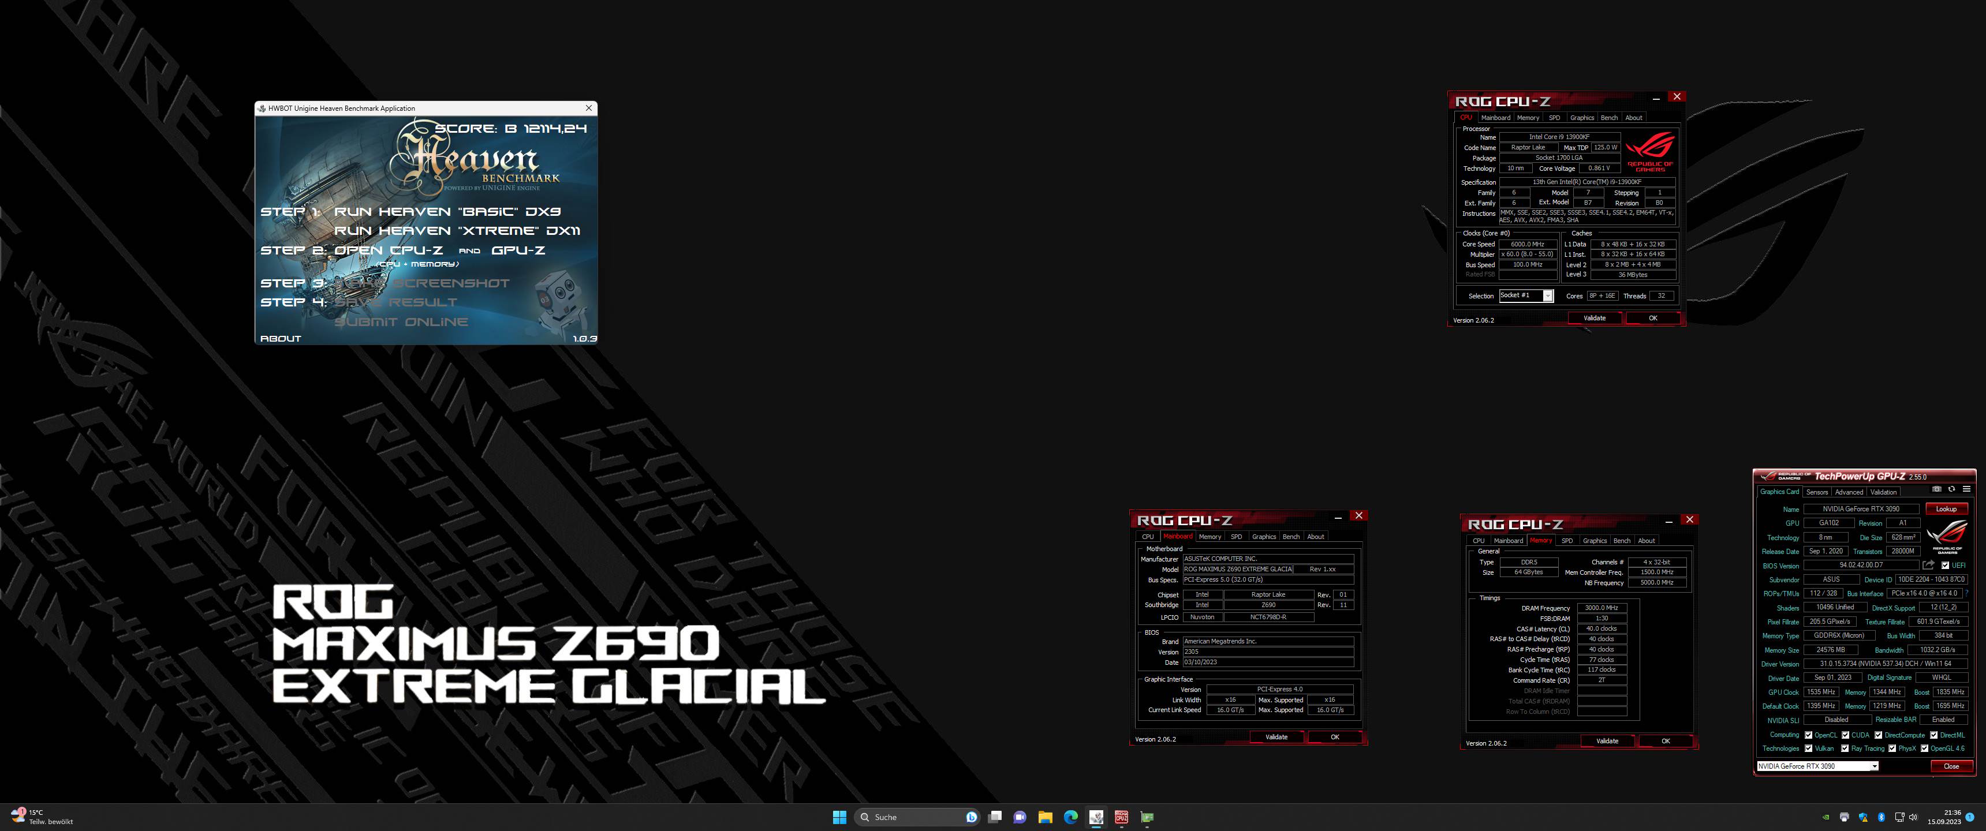Click OPEN CPU-Z in Heaven app
This screenshot has height=831, width=1986.
coord(389,250)
